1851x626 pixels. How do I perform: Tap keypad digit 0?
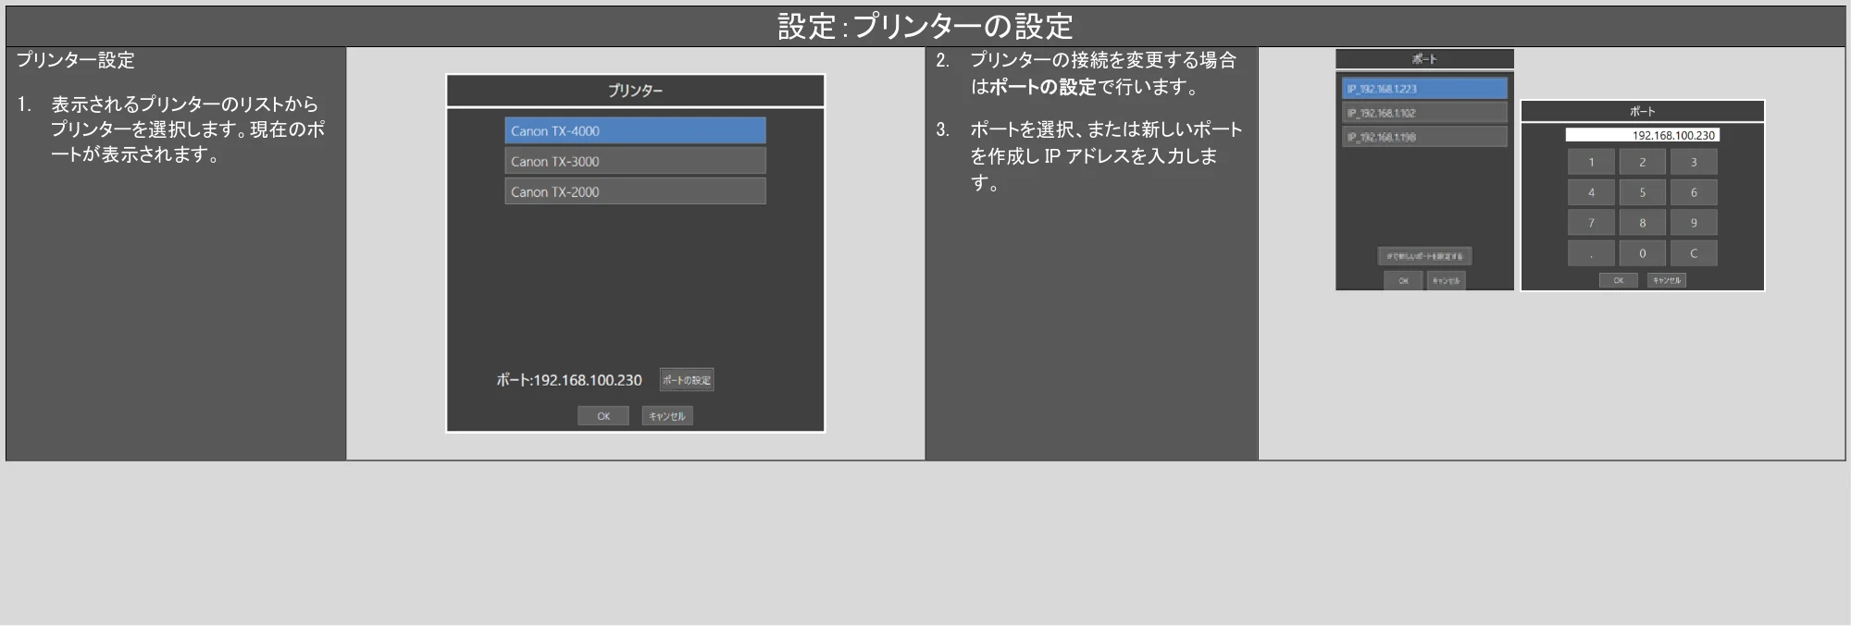click(x=1643, y=253)
